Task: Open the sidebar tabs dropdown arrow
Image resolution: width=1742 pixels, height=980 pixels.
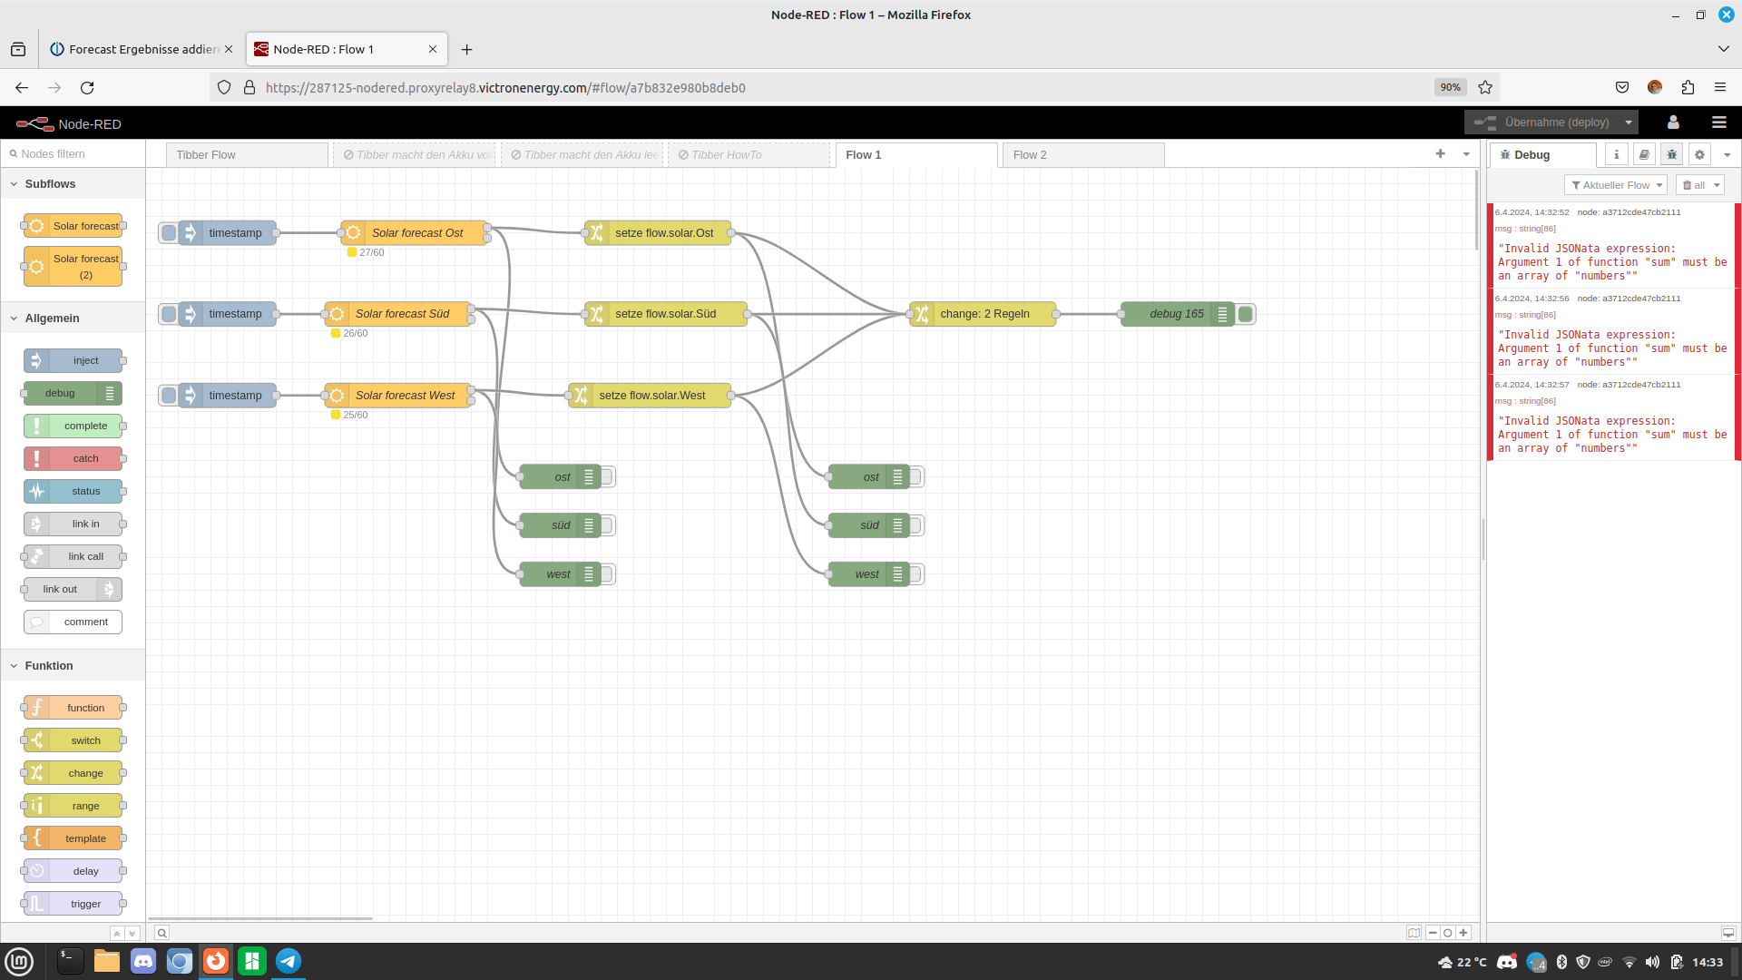Action: pos(1727,155)
